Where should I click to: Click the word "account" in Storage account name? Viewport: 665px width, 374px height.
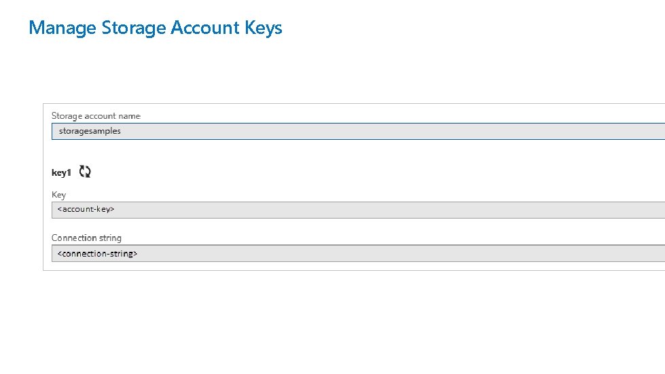(x=99, y=116)
